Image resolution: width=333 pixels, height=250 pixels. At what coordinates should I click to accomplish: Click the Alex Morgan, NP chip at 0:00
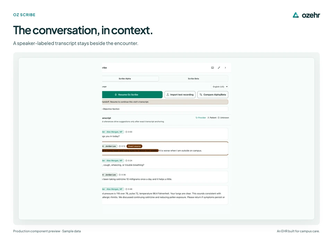(x=113, y=132)
